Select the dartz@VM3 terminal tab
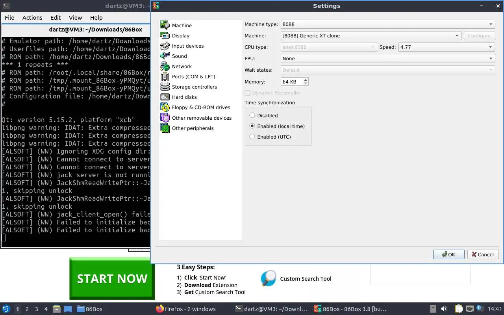The height and width of the screenshot is (315, 504). pos(76,29)
